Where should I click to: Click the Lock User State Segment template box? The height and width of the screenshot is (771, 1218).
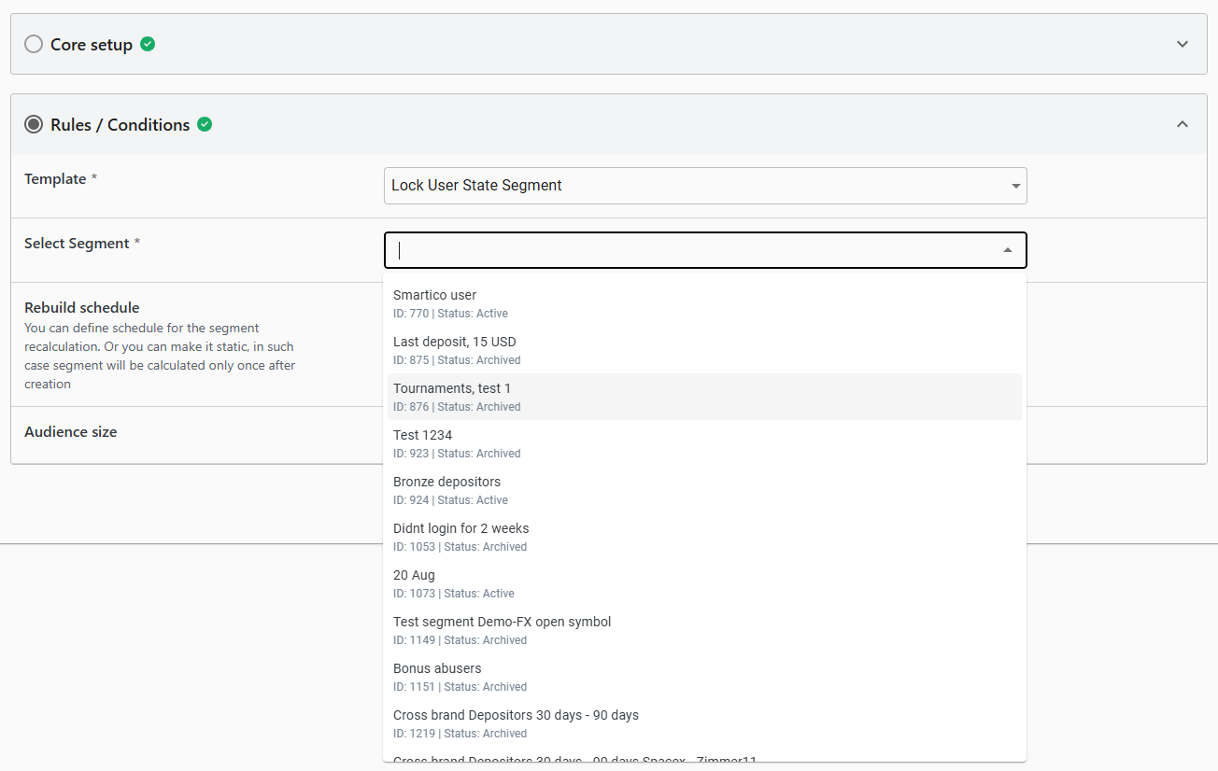(705, 186)
